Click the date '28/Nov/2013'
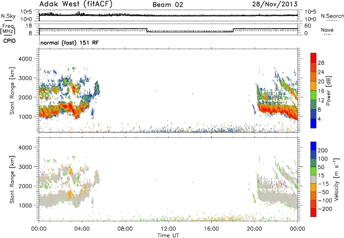This screenshot has height=238, width=344. click(x=275, y=4)
